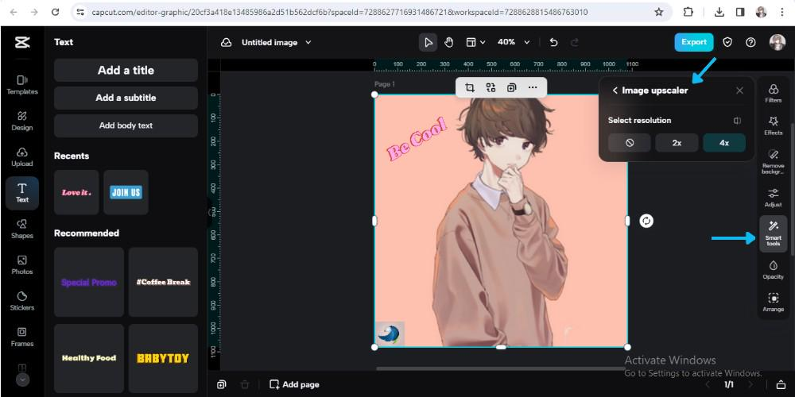795x397 pixels.
Task: Select the 4x resolution option
Action: [724, 143]
